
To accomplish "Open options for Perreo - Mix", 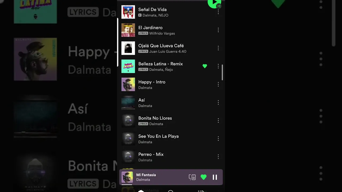I will 218,157.
